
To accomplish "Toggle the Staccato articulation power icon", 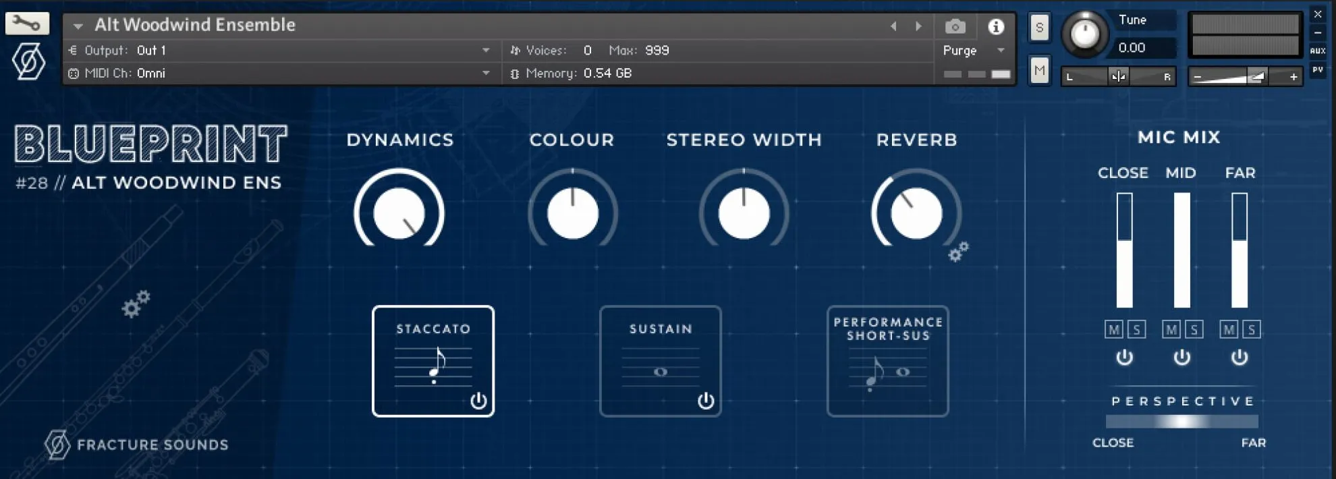I will 478,401.
